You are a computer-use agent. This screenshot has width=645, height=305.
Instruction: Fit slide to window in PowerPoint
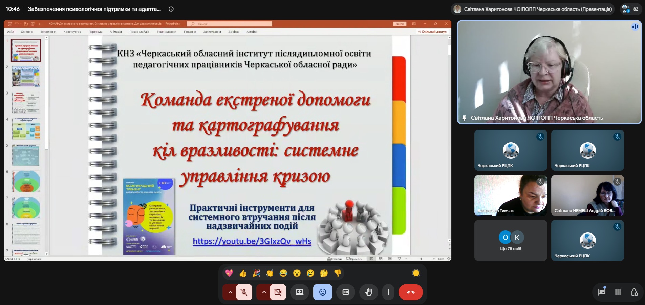coord(449,259)
